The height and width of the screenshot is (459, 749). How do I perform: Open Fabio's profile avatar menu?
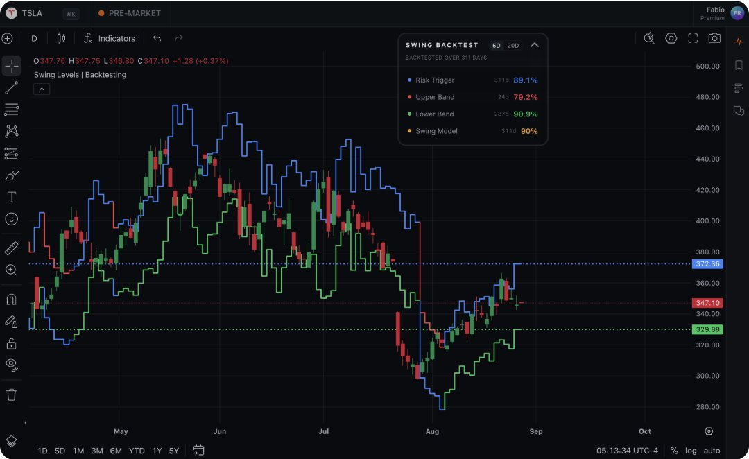click(x=737, y=13)
